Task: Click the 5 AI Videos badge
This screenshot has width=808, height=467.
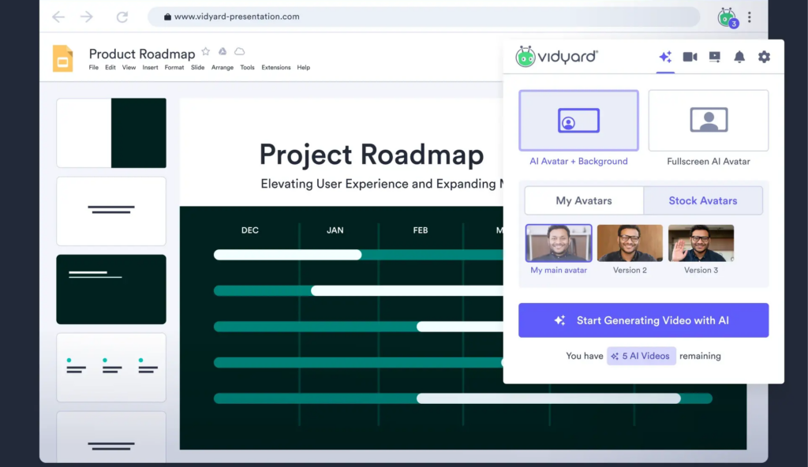Action: [x=642, y=357]
